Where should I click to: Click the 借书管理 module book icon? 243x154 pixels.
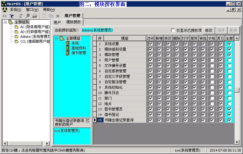(68, 53)
